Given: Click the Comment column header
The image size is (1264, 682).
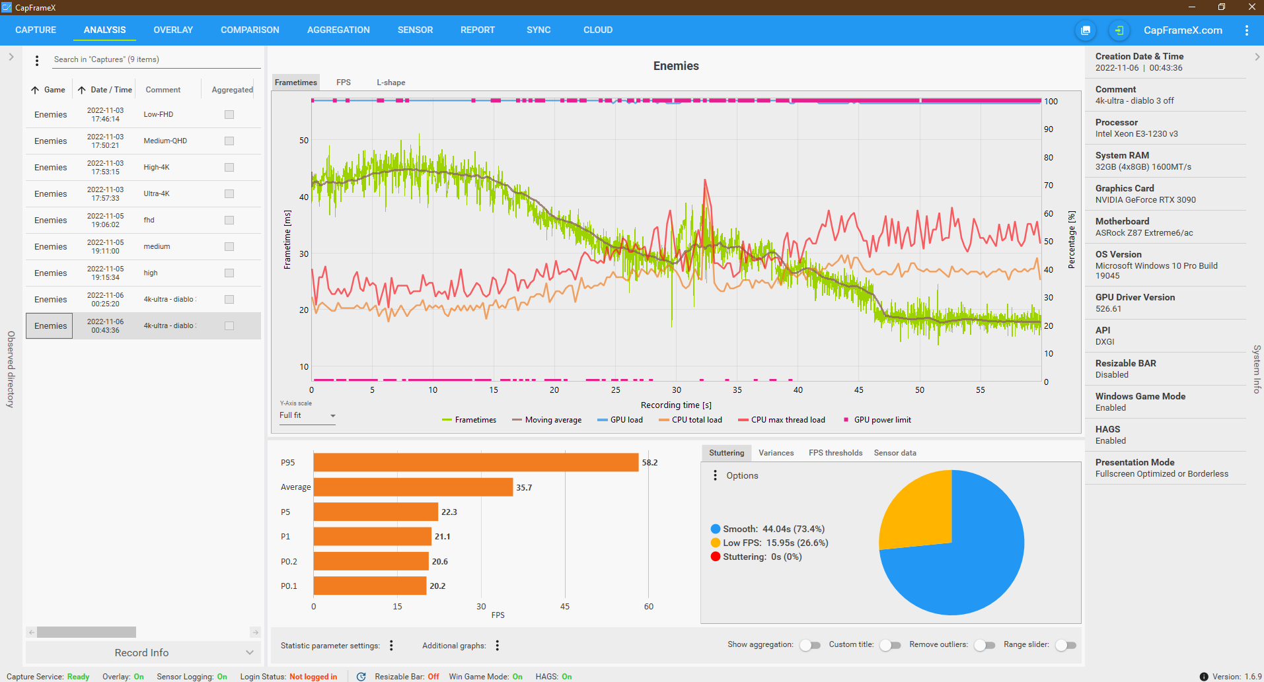Looking at the screenshot, I should 163,90.
